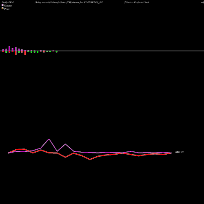Click the last green bar on the histogram
Screen dimensions: 204x204
57,52
